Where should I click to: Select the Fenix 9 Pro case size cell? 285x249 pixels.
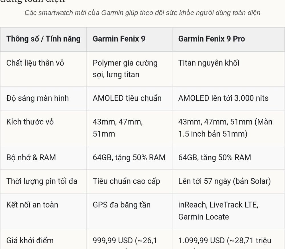[x=229, y=128]
